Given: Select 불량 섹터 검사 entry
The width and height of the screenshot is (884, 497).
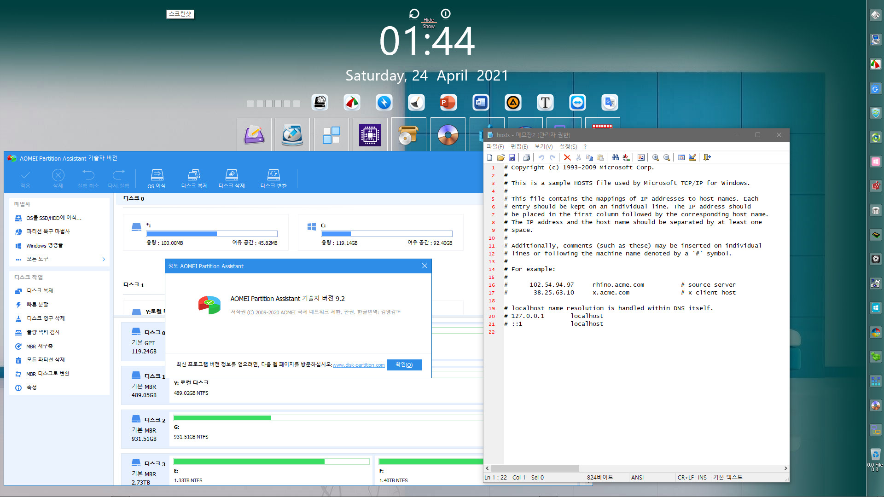Looking at the screenshot, I should pos(43,332).
